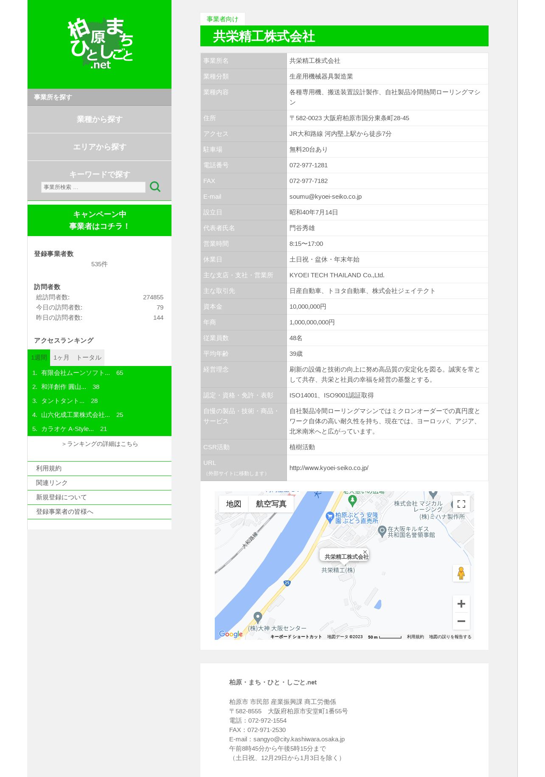Screen dimensions: 545x777
Task: Open 新規登録について sidebar link
Action: (x=99, y=497)
